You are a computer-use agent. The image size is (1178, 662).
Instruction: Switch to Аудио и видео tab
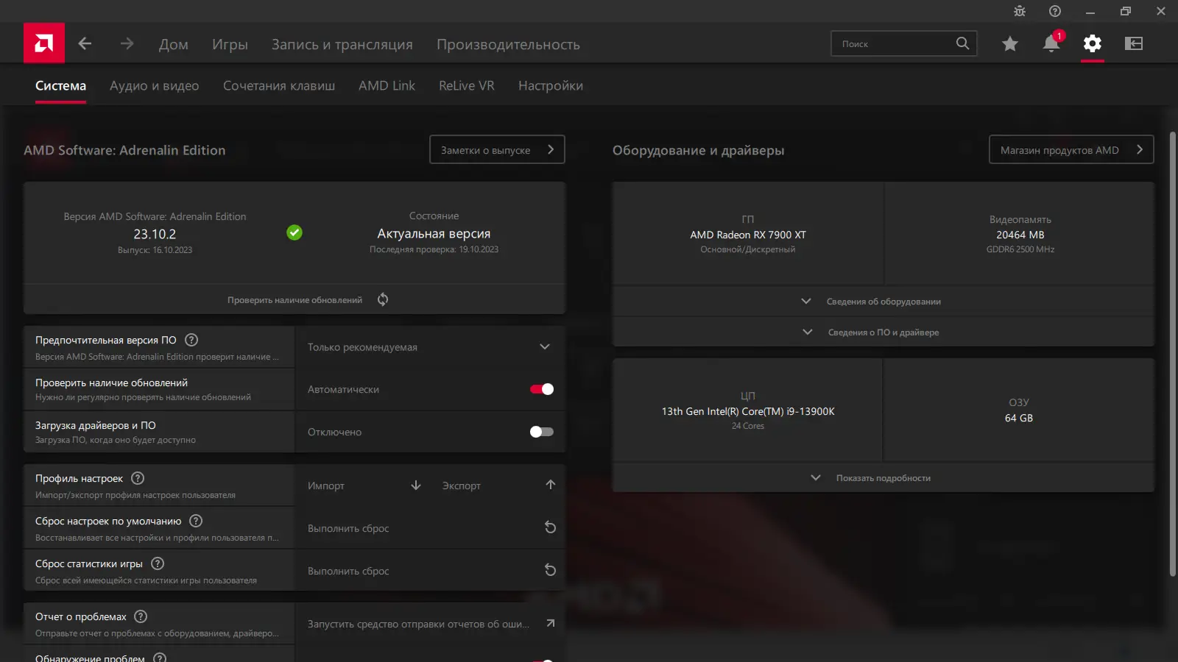155,86
